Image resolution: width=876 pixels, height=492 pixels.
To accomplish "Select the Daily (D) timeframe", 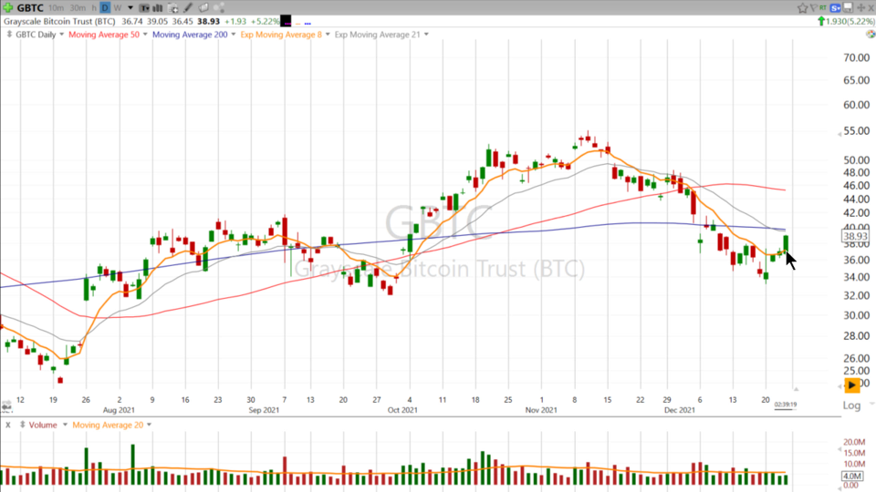I will (x=105, y=8).
